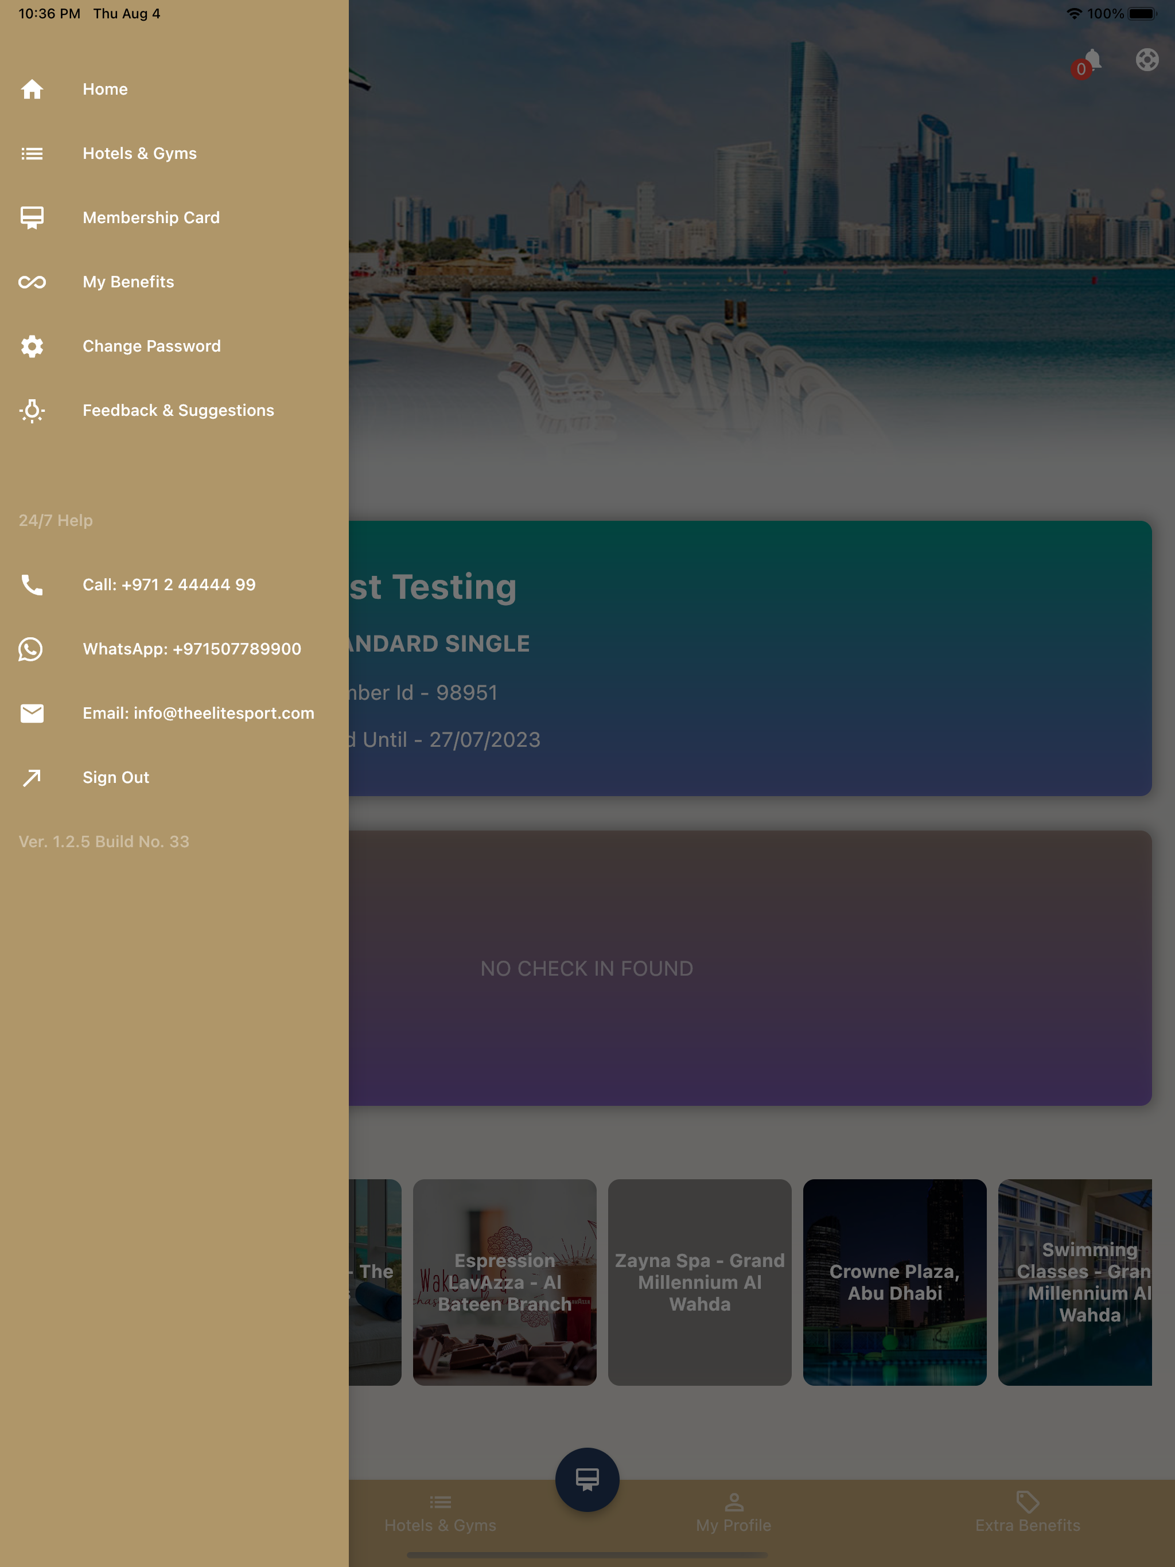Open notifications bell icon with 0 badge
Viewport: 1175px width, 1567px height.
(x=1088, y=63)
